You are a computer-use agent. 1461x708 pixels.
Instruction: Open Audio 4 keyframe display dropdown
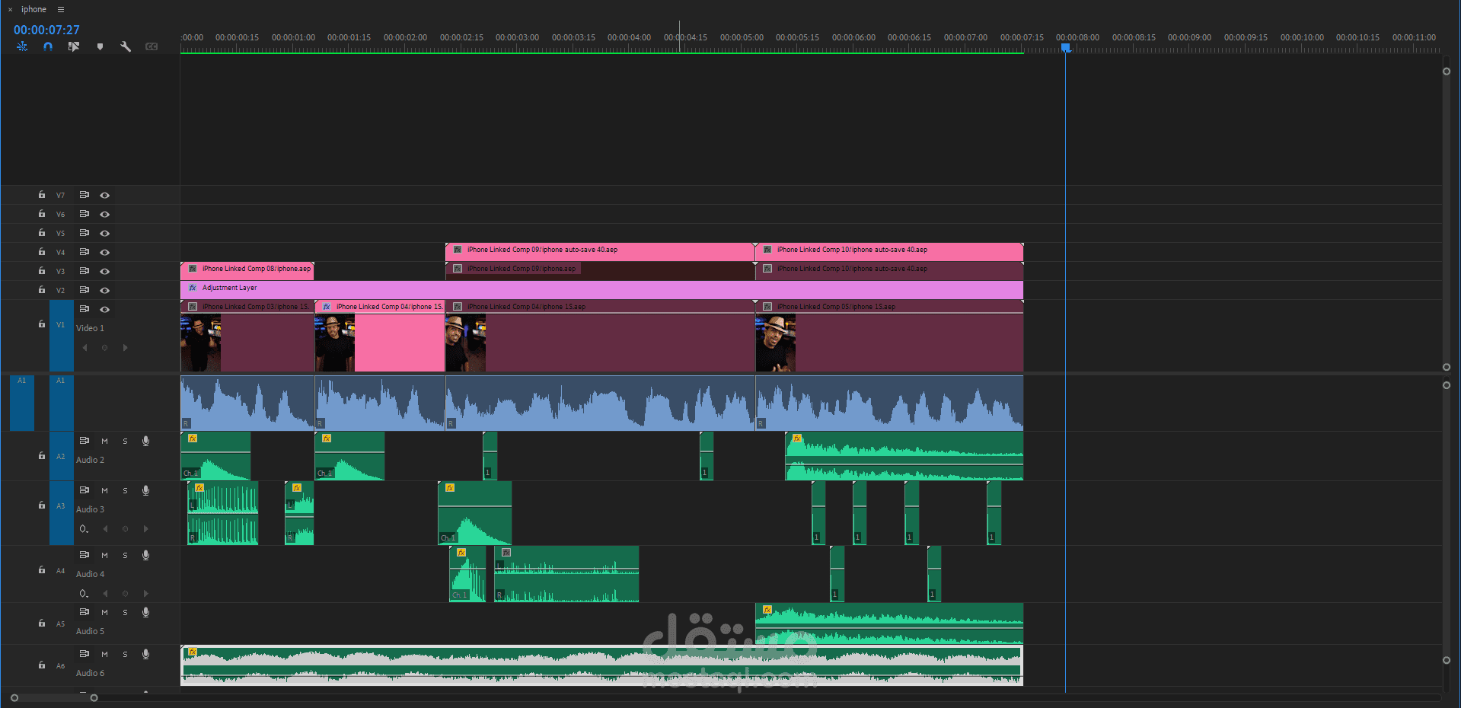84,594
